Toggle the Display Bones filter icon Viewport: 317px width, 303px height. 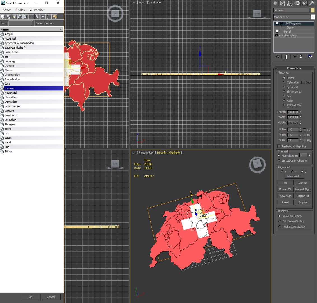click(49, 17)
